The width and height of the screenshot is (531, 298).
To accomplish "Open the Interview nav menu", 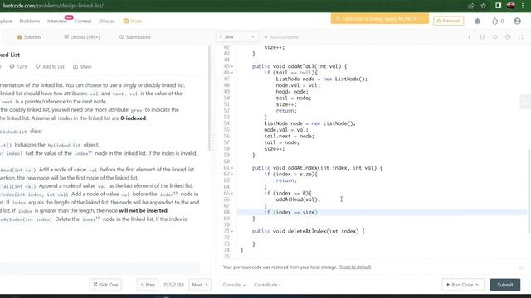I will (x=57, y=21).
